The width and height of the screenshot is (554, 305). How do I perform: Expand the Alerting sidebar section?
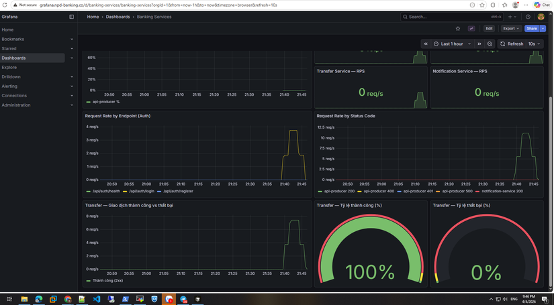pyautogui.click(x=37, y=86)
